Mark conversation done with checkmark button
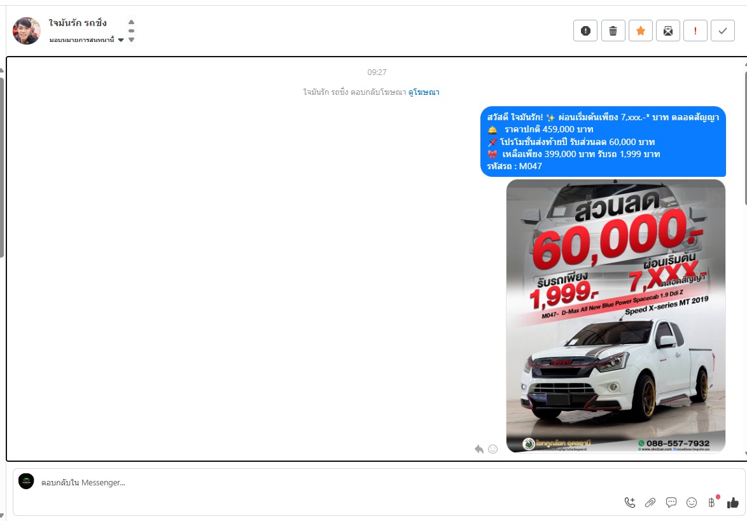 [723, 31]
